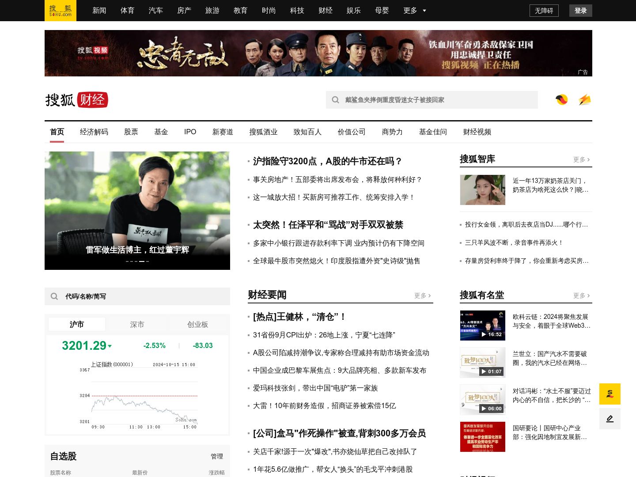
Task: Switch to 经济解码 tab
Action: pyautogui.click(x=94, y=132)
